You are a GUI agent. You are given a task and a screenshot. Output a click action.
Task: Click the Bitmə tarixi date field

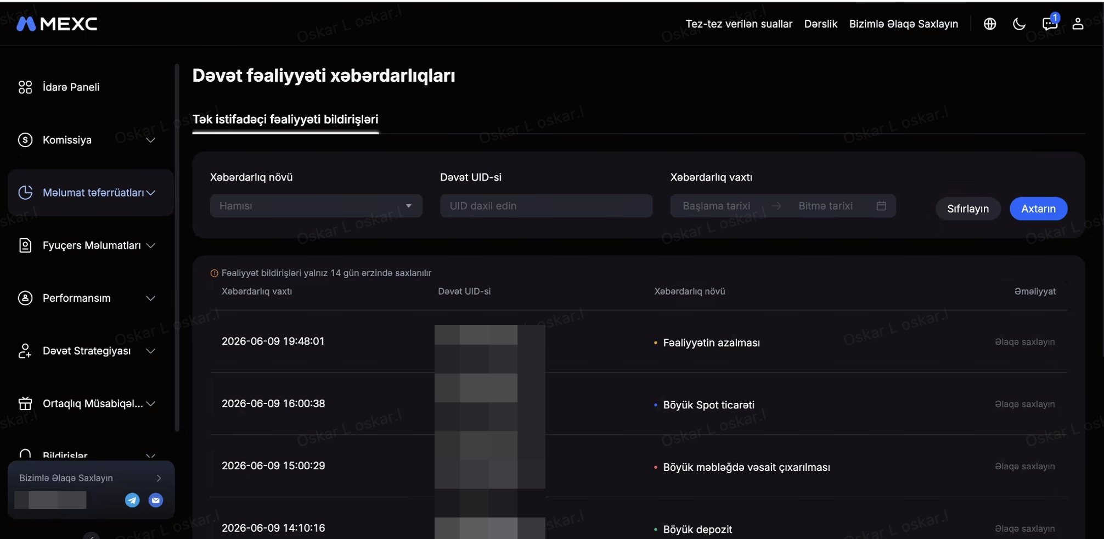[825, 206]
